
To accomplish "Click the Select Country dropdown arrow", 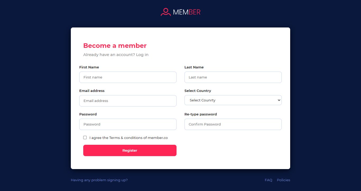I will coord(279,100).
